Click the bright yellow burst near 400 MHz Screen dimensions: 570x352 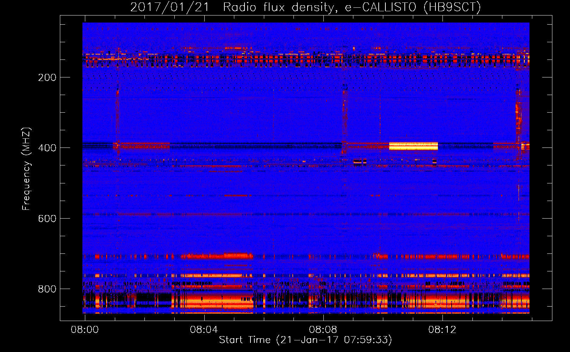pos(414,146)
